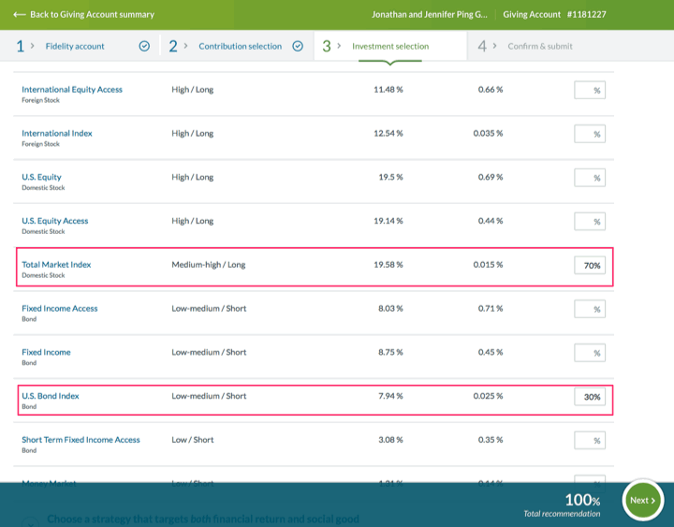Click the U.S. Bond Index percentage field
Image resolution: width=674 pixels, height=527 pixels.
click(590, 397)
